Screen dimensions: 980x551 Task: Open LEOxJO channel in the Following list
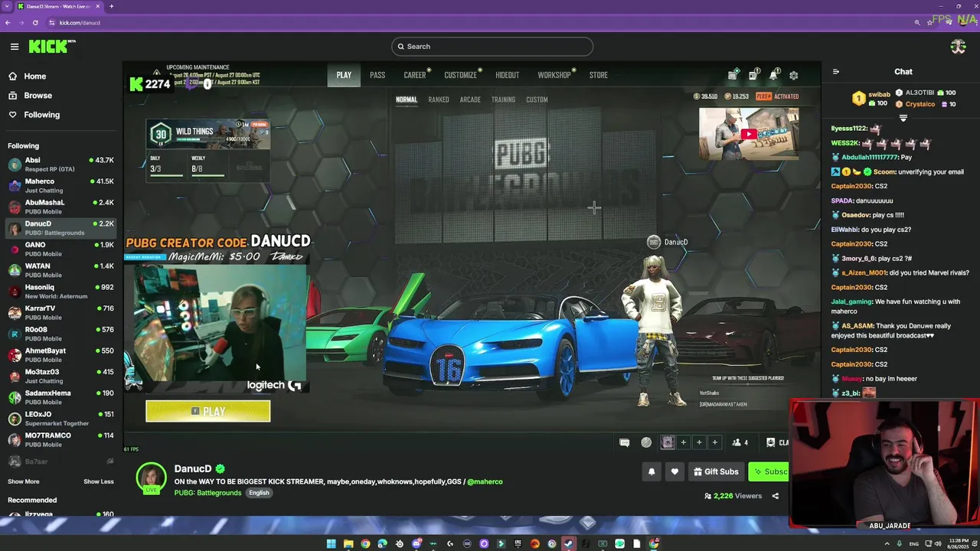tap(61, 419)
